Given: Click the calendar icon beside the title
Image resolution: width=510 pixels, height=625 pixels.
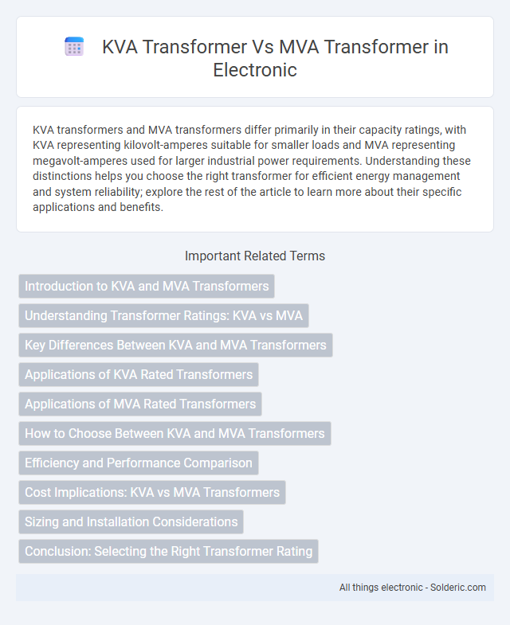Looking at the screenshot, I should (74, 47).
